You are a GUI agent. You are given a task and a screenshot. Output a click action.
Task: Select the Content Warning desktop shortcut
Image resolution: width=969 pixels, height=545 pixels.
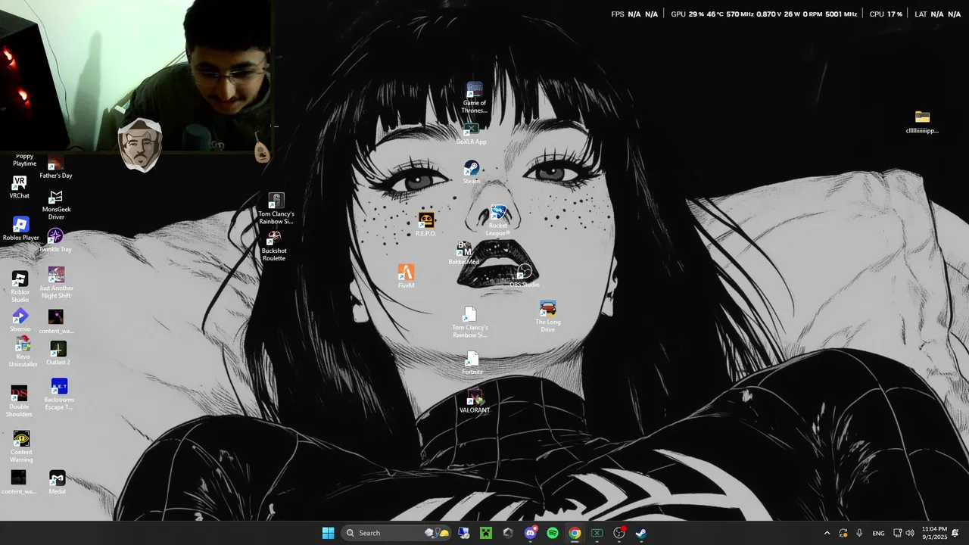click(x=21, y=447)
